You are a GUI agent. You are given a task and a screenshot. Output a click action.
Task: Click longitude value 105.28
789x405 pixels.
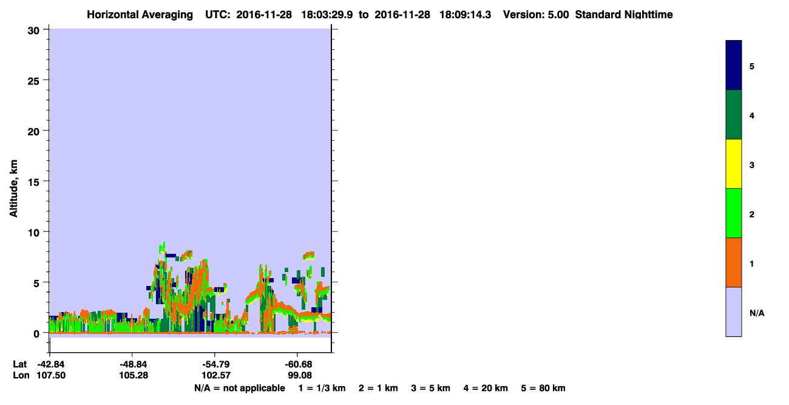[x=134, y=375]
